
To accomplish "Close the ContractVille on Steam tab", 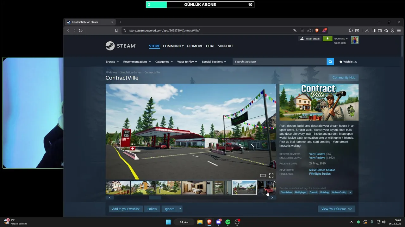I will [112, 22].
